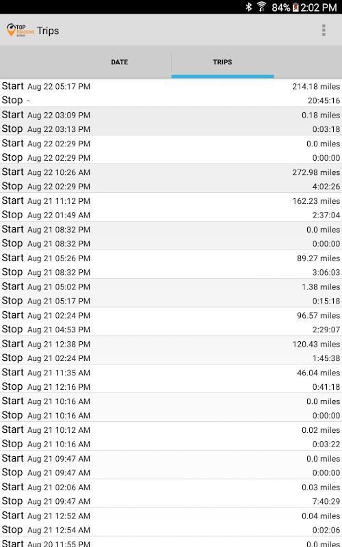342x547 pixels.
Task: Select the trip lasting 7:40:29
Action: [171, 493]
